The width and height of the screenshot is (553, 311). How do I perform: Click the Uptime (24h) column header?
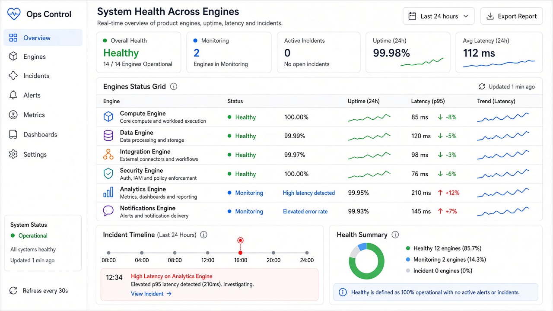pyautogui.click(x=363, y=101)
